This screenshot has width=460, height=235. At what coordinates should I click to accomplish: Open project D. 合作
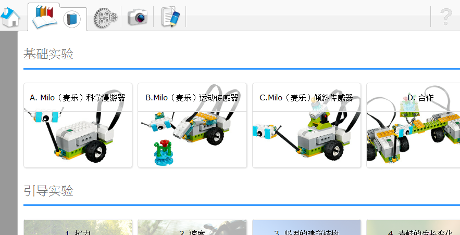click(x=413, y=125)
